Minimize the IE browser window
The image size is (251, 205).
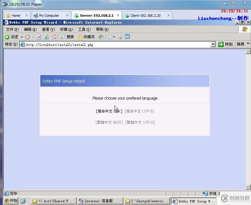tap(238, 22)
